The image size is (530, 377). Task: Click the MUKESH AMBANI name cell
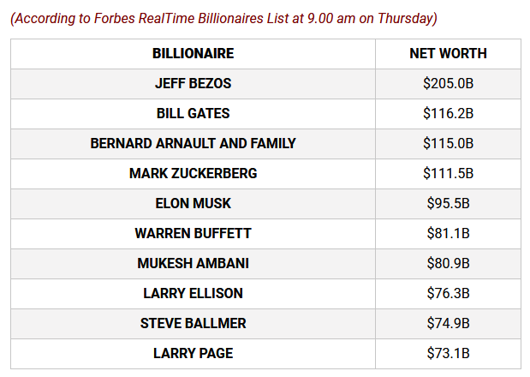[193, 264]
